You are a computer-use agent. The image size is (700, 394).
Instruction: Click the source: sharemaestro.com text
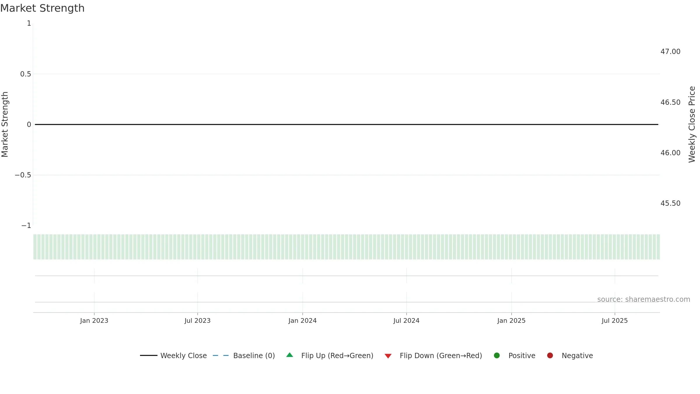pyautogui.click(x=644, y=299)
